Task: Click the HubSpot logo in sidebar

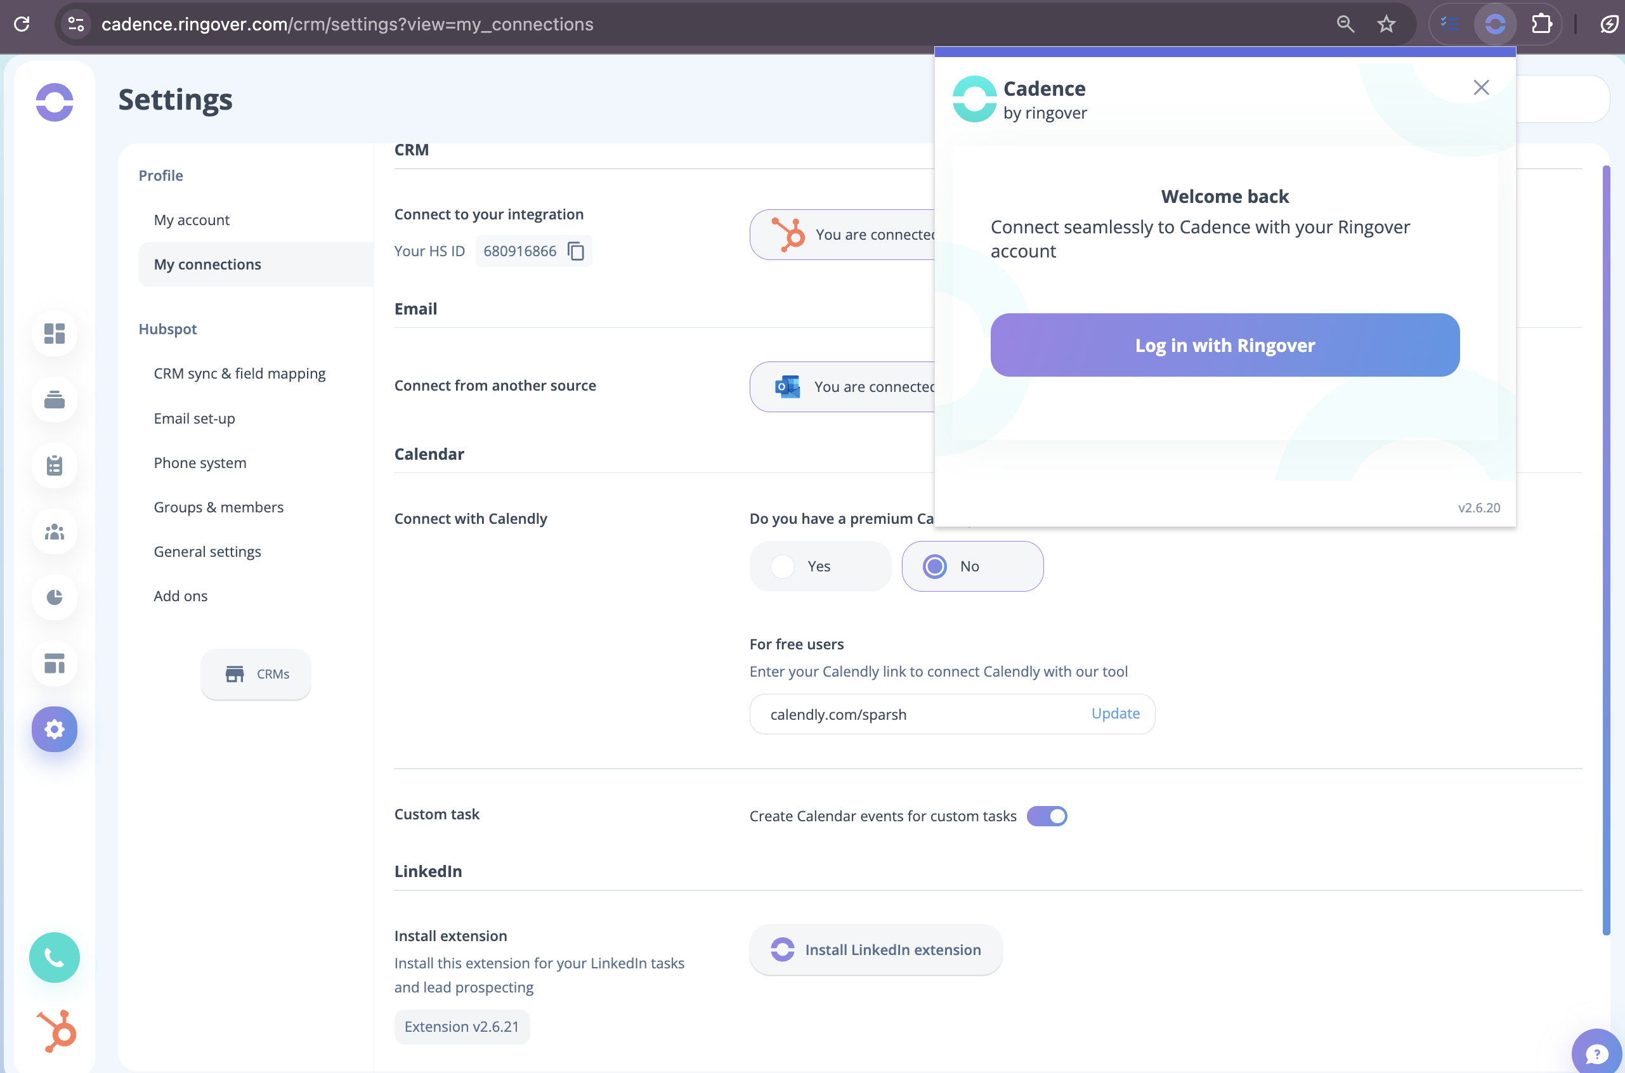Action: (57, 1030)
